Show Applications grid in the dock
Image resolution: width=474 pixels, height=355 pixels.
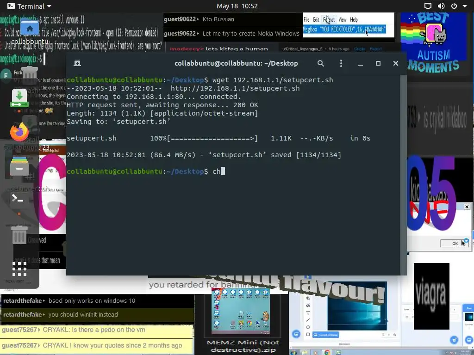[19, 269]
